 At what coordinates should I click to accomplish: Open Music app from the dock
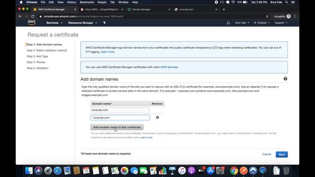click(182, 171)
